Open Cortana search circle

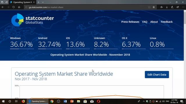10,101
